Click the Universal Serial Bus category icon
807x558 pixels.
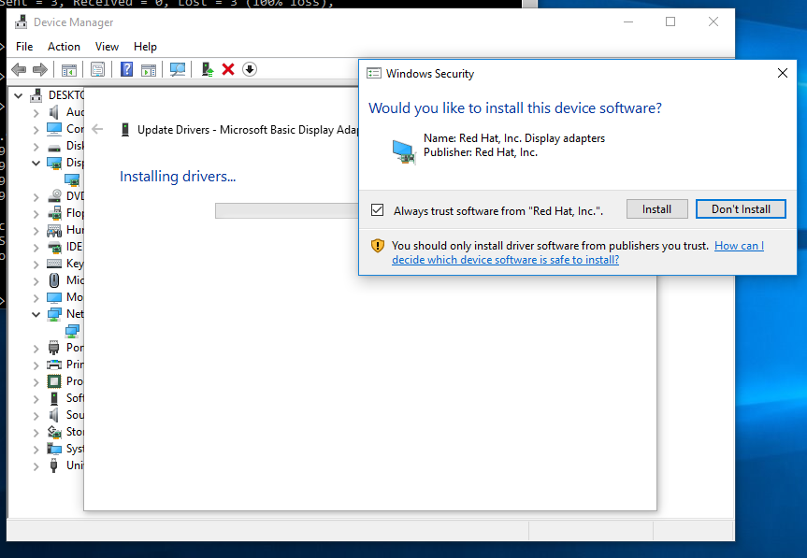tap(54, 465)
